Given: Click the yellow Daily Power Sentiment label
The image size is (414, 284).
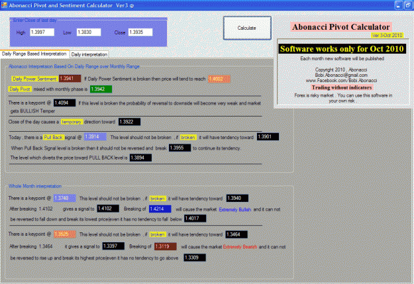Looking at the screenshot, I should point(34,79).
